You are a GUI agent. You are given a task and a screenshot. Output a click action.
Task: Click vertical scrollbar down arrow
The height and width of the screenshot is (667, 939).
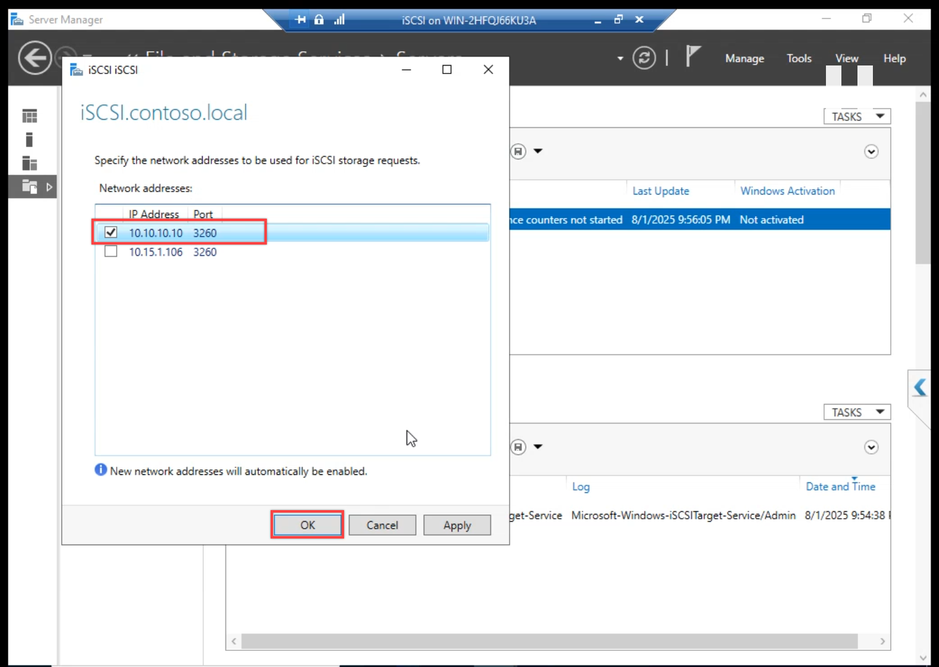[x=923, y=658]
